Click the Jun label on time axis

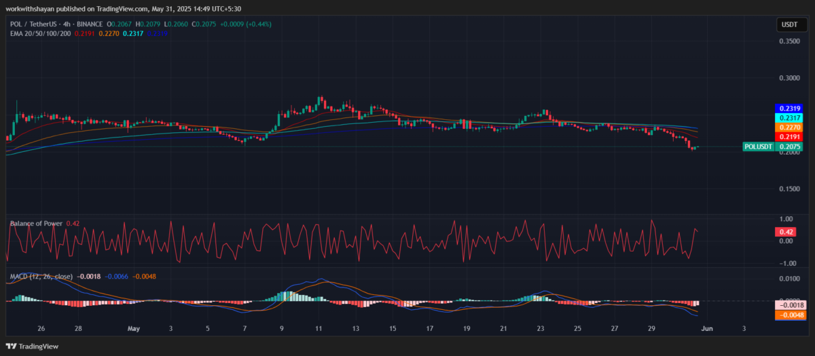[706, 328]
